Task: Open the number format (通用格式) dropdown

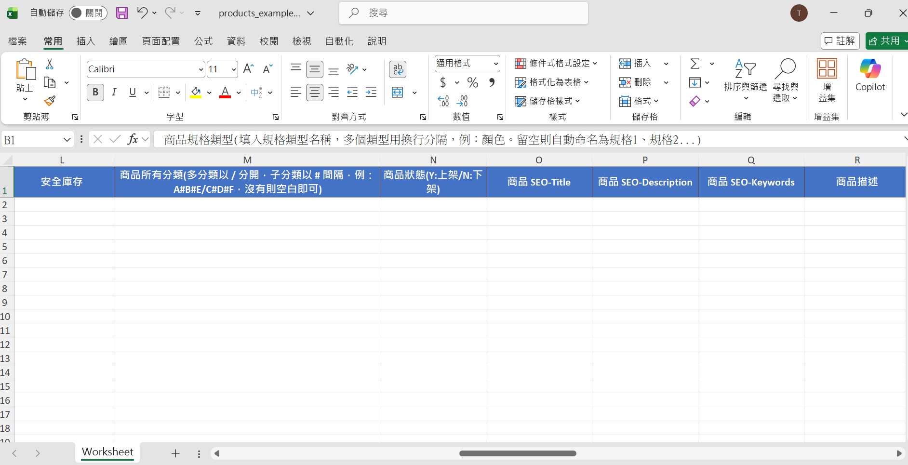Action: pyautogui.click(x=495, y=64)
